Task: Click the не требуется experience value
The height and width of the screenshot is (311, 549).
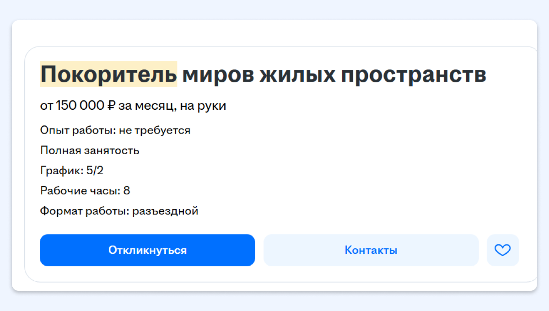Action: (155, 130)
